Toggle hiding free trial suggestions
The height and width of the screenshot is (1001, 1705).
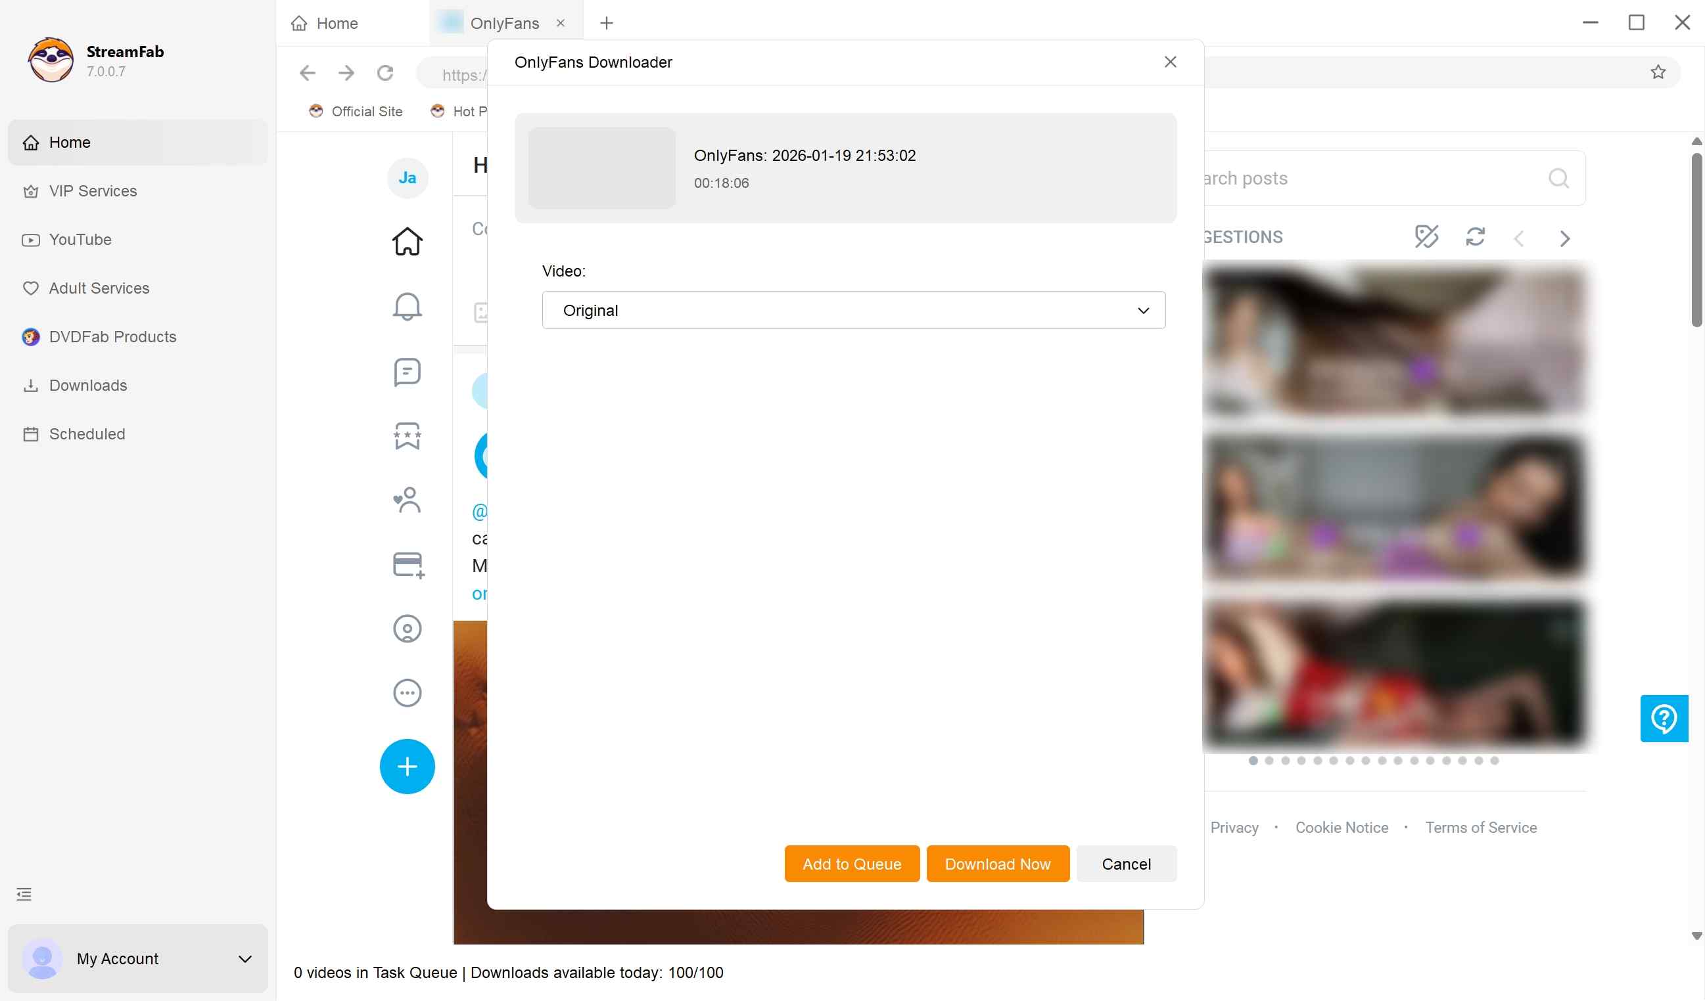coord(1426,237)
